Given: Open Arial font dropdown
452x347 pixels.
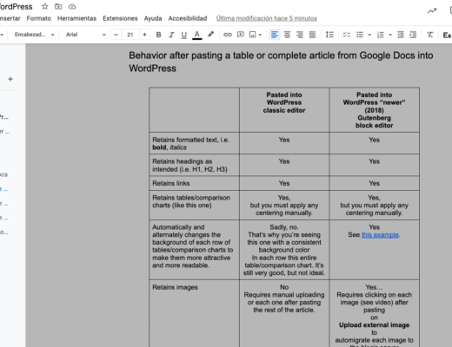Looking at the screenshot, I should pyautogui.click(x=85, y=35).
